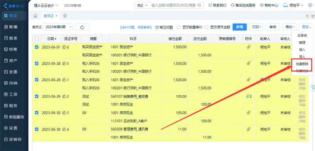Viewport: 315px width, 151px height.
Task: Uncheck the checkbox for voucher 记-5
Action: click(x=37, y=63)
